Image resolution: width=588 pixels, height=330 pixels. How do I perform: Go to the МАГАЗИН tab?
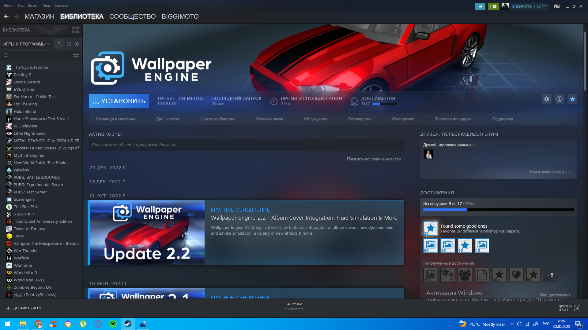point(40,16)
